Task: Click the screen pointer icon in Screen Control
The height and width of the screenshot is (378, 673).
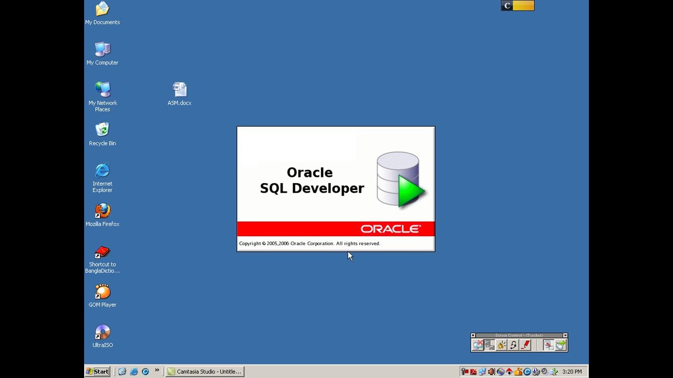Action: pyautogui.click(x=549, y=345)
